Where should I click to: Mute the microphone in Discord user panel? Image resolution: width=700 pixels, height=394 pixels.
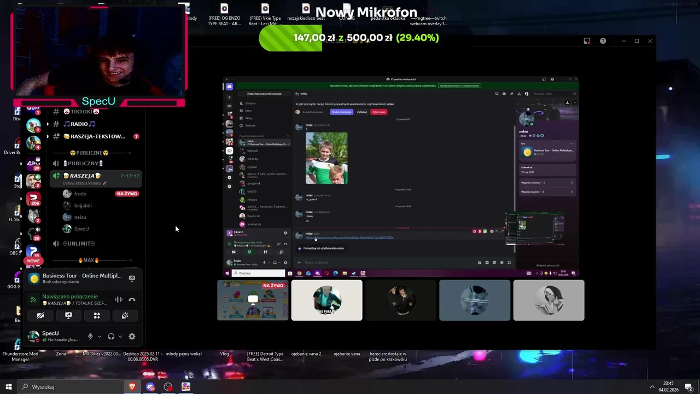90,337
